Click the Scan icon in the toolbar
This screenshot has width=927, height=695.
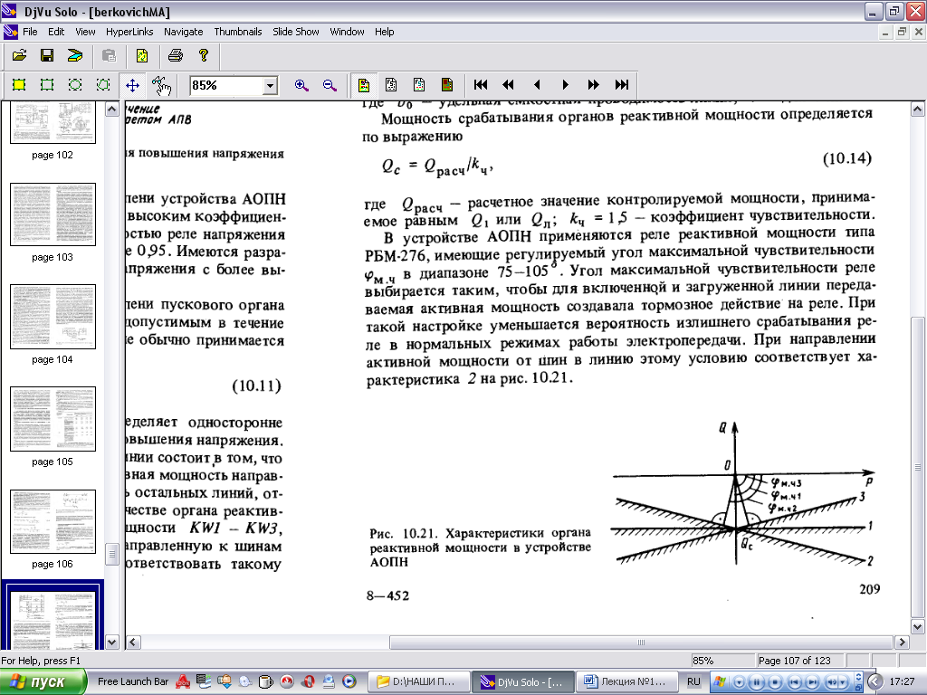pos(74,55)
